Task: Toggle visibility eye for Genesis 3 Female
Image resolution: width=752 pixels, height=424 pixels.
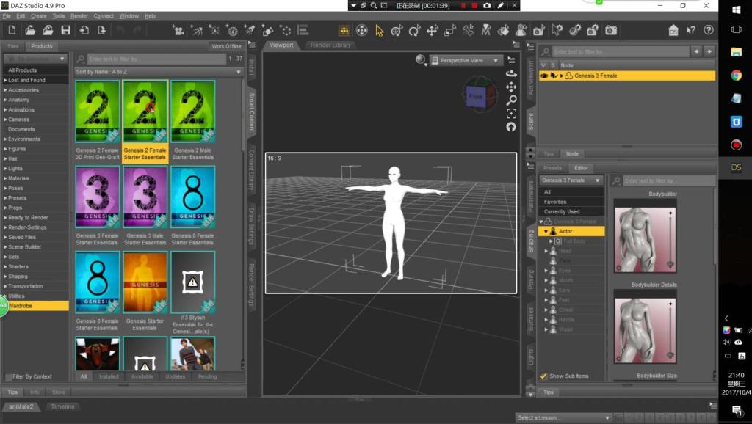Action: (x=544, y=76)
